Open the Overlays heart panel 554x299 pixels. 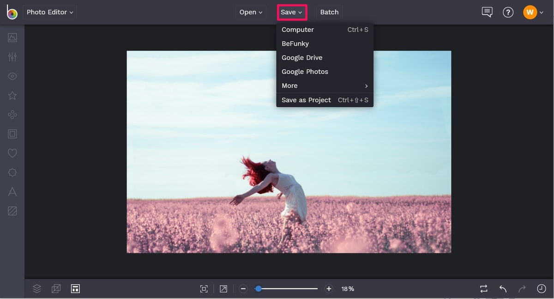(12, 153)
